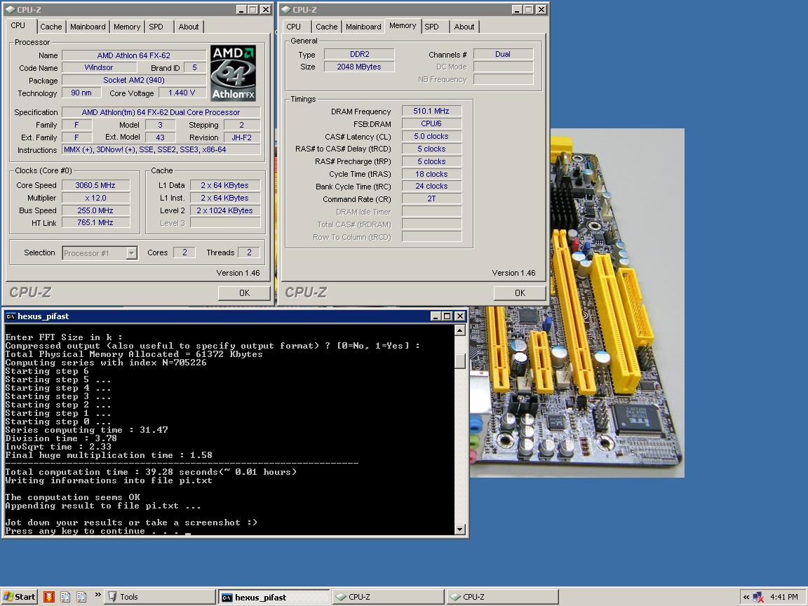Click the memory Type value DDR2
Viewport: 808px width, 606px height.
tap(359, 54)
